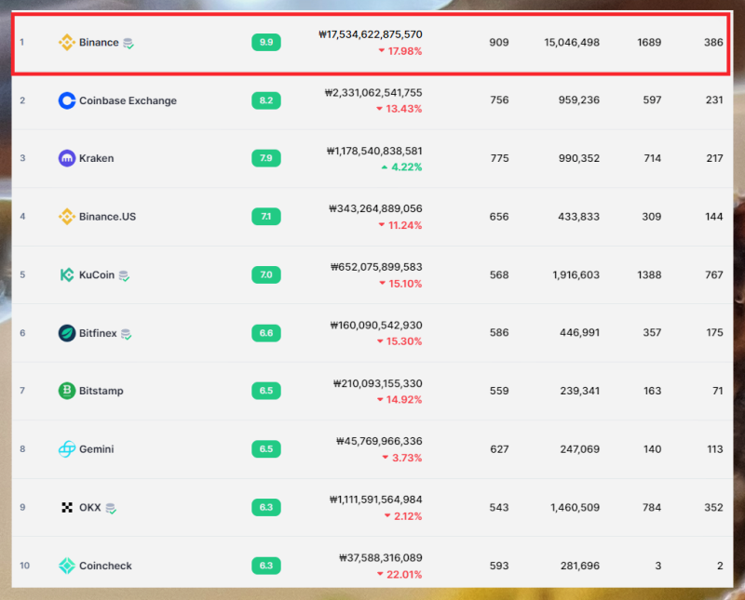Click the Binance.US logo icon
Screen dimensions: 745x600
click(x=66, y=217)
